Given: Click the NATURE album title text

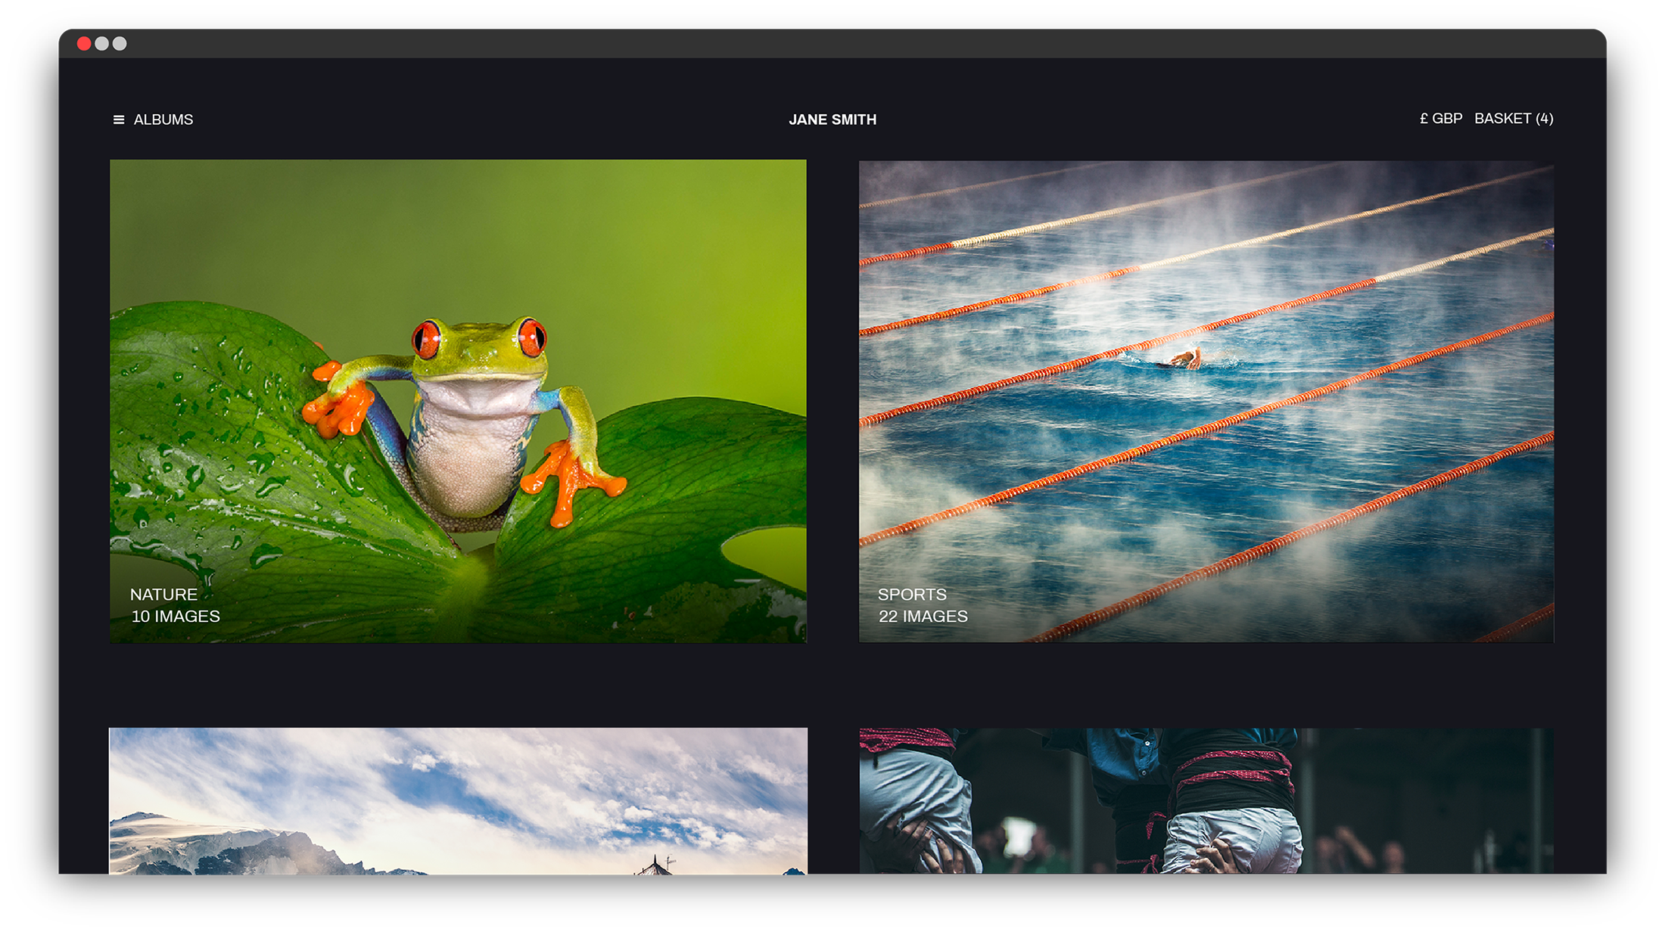Looking at the screenshot, I should click(163, 595).
